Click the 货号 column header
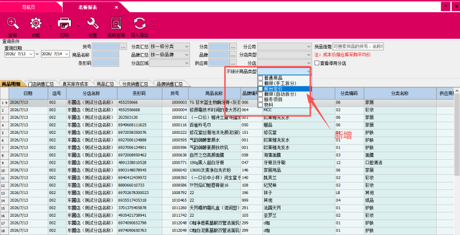 (175, 93)
